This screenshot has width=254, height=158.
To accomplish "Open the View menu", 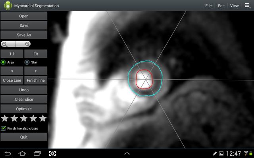I will 234,6.
